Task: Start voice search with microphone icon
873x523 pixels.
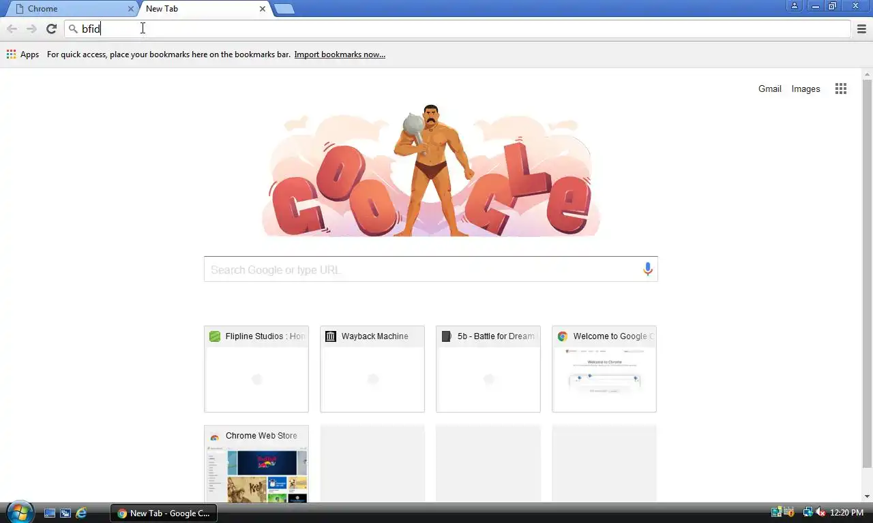Action: pos(648,269)
